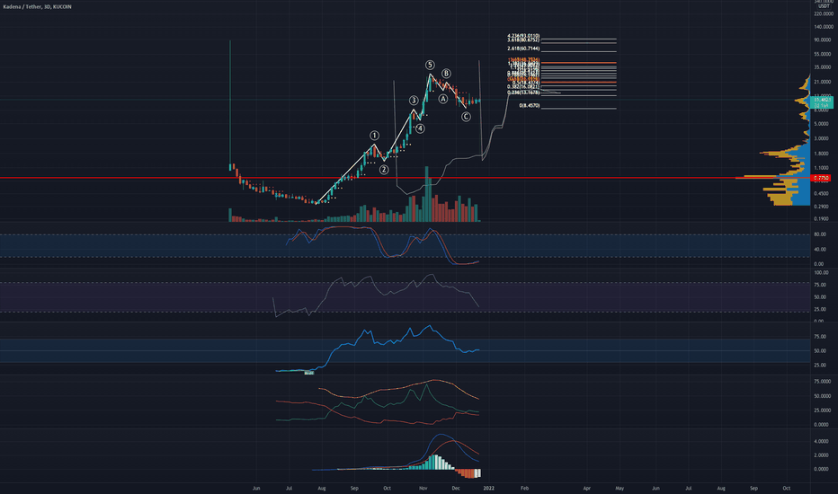Click the 140.0000 price axis label
This screenshot has height=494, width=838.
(x=824, y=27)
